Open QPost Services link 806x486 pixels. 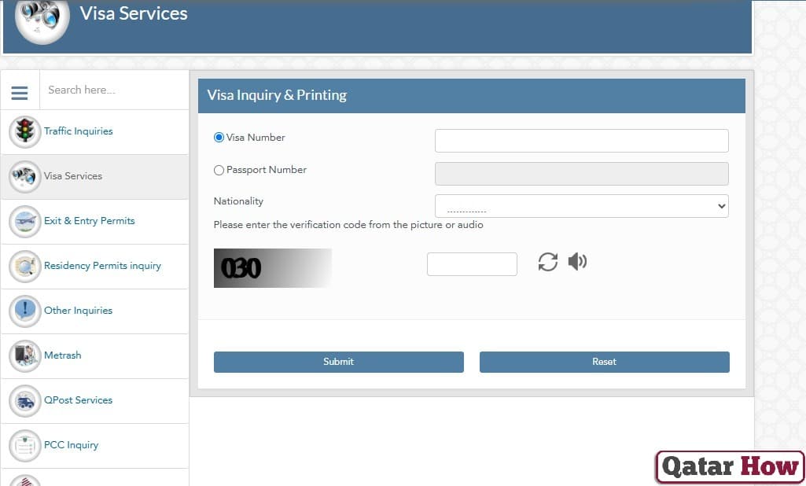coord(78,399)
